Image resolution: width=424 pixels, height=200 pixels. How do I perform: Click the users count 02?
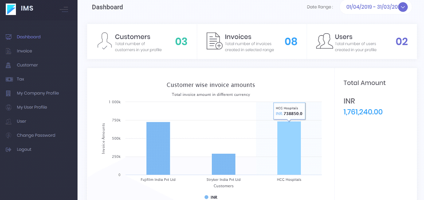(402, 41)
